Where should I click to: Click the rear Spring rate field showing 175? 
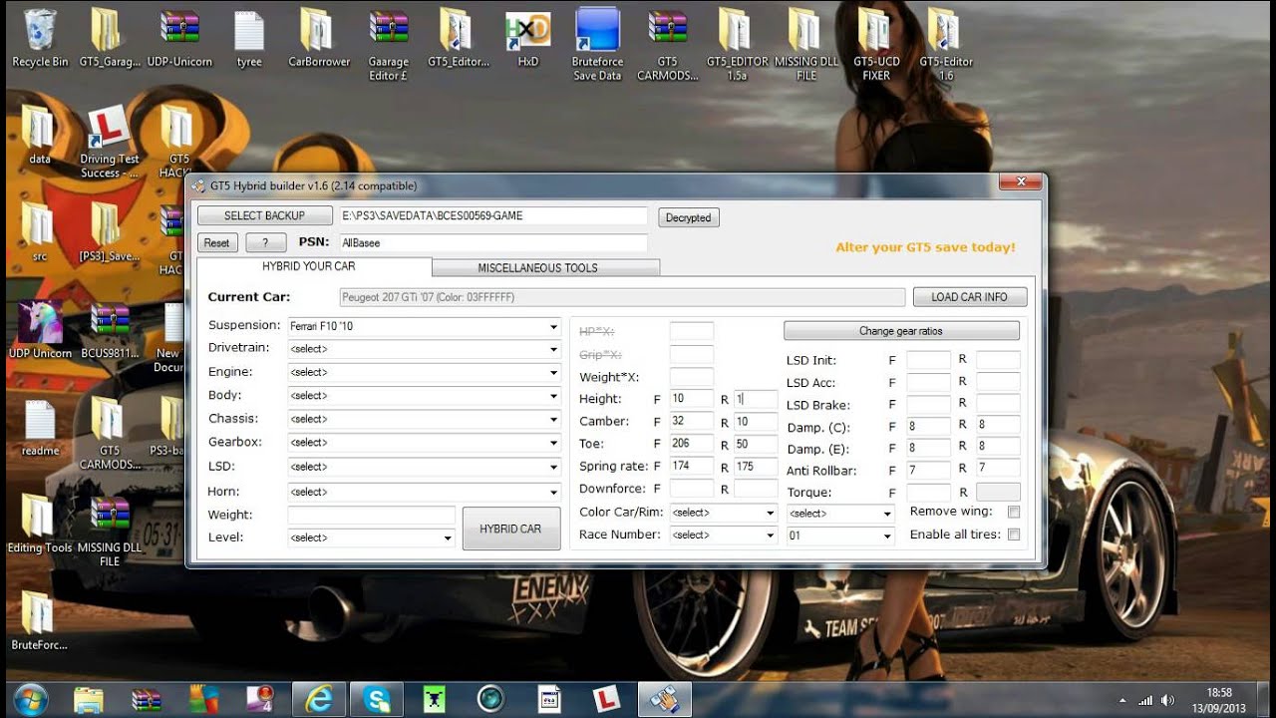pyautogui.click(x=755, y=466)
